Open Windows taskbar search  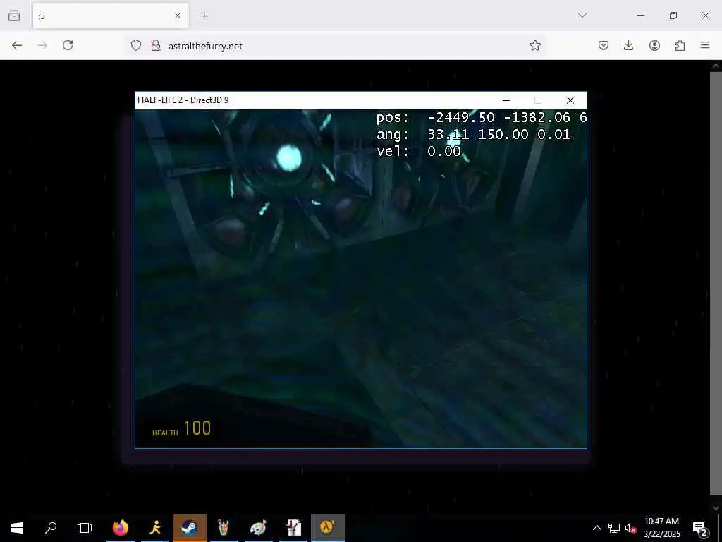(51, 528)
